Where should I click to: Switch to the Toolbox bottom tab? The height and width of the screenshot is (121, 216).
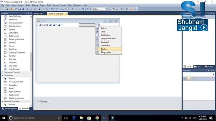tap(24, 109)
